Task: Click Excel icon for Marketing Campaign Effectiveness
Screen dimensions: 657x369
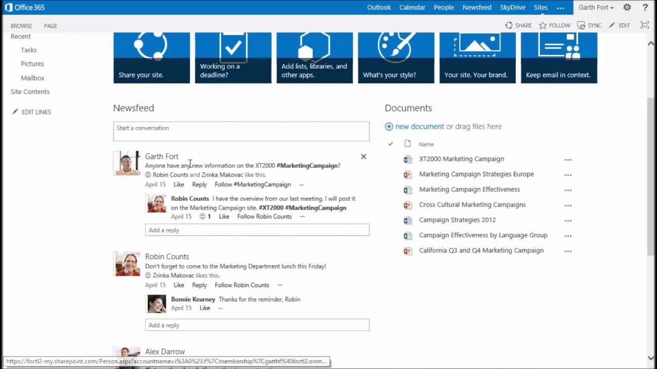Action: pos(408,190)
